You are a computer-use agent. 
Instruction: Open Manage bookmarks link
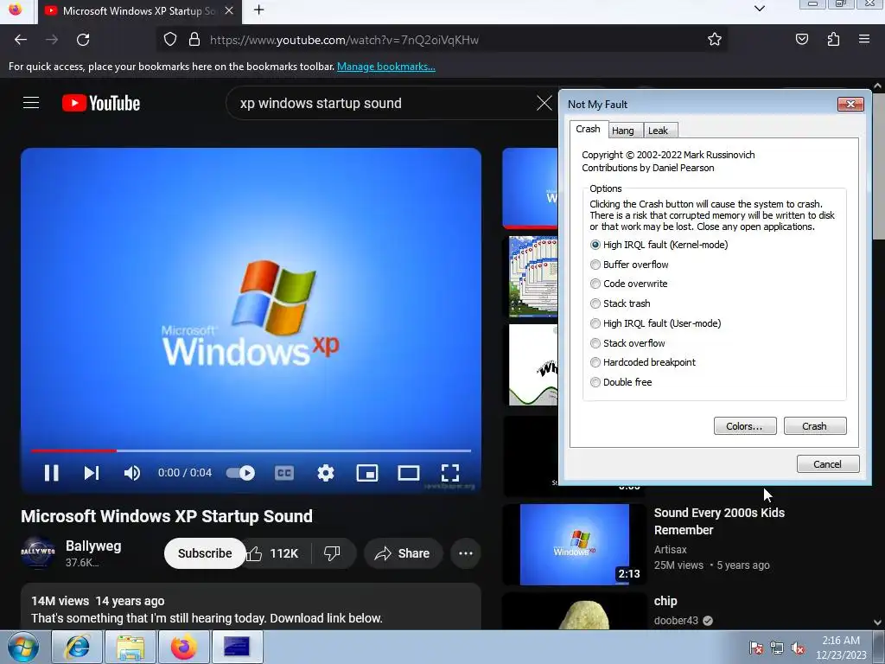[x=386, y=67]
